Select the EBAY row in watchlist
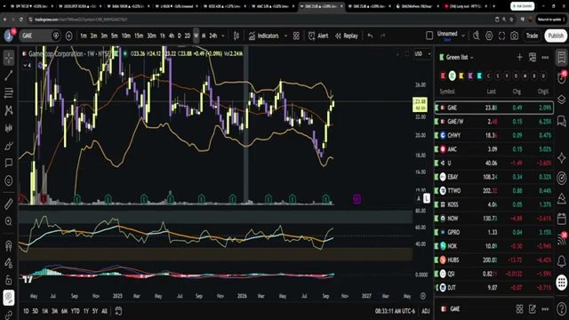569x320 pixels. point(494,177)
